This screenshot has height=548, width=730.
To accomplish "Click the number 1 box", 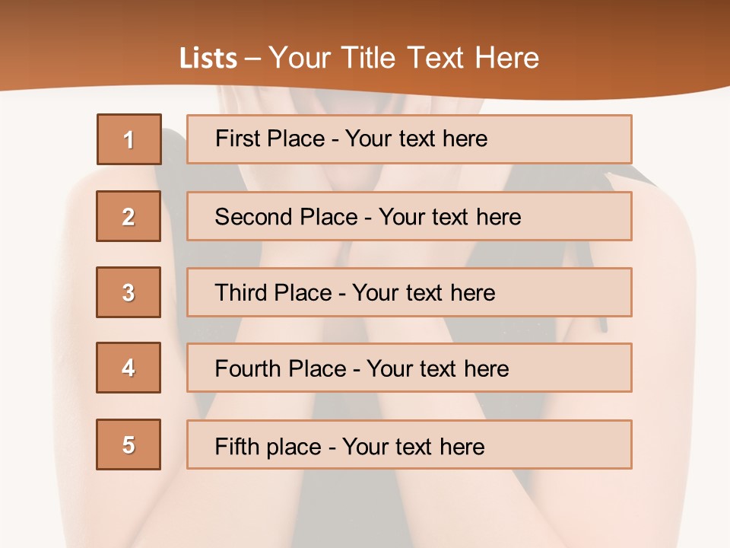I will click(x=129, y=139).
